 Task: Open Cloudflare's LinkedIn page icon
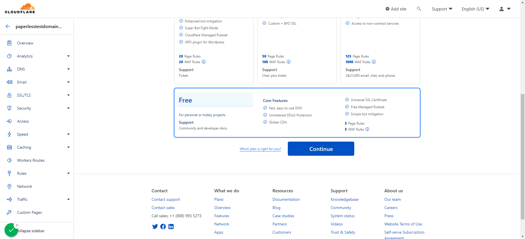point(171,227)
